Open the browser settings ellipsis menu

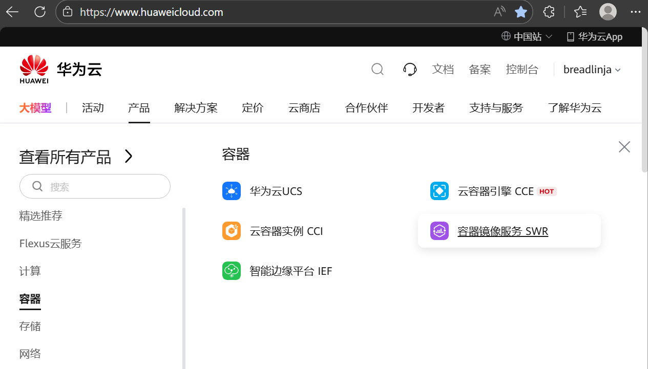(635, 12)
